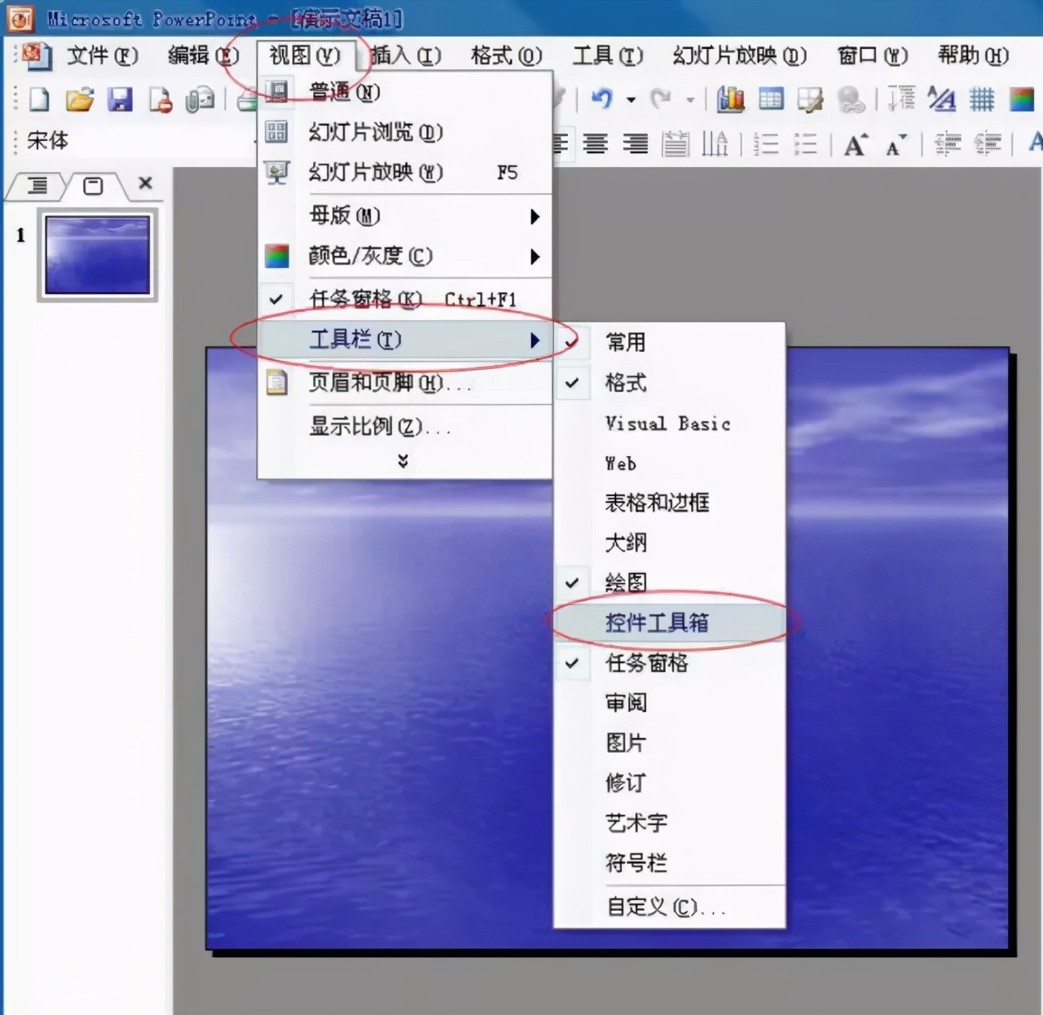1043x1015 pixels.
Task: Open the 编辑 menu
Action: [203, 55]
